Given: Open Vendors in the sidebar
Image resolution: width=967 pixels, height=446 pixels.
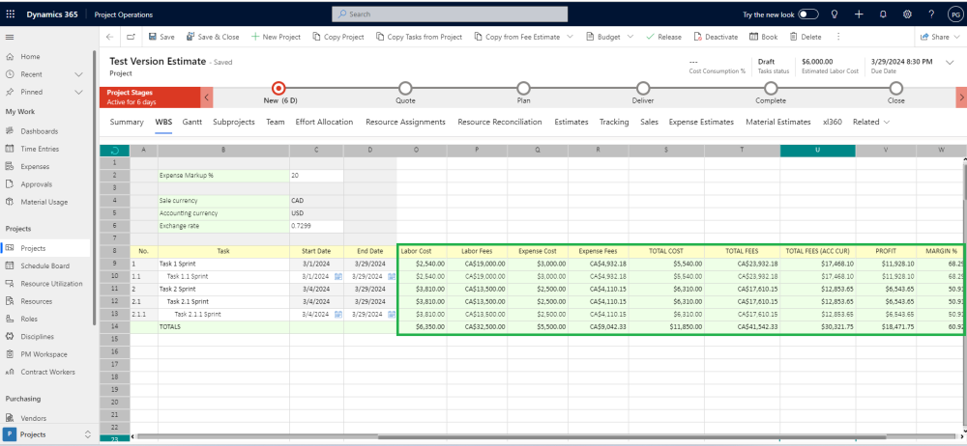Looking at the screenshot, I should coord(33,418).
